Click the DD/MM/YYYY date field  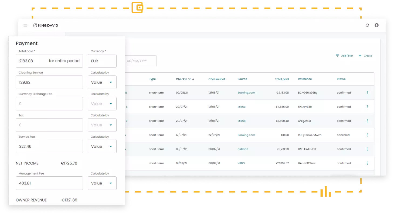pos(141,61)
